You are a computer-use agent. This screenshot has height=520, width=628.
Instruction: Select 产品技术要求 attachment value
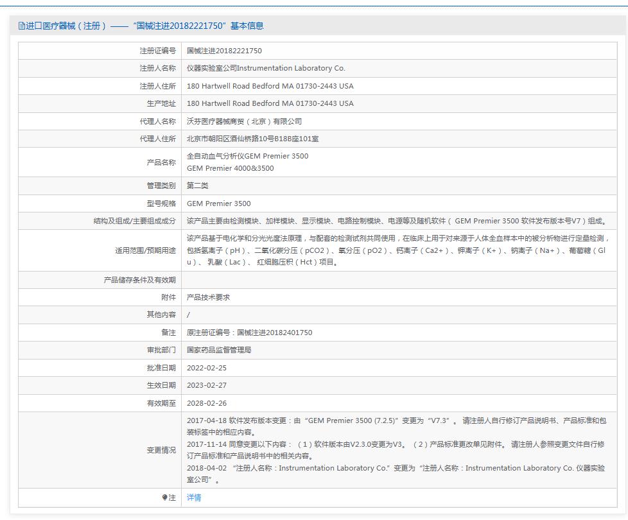point(208,297)
